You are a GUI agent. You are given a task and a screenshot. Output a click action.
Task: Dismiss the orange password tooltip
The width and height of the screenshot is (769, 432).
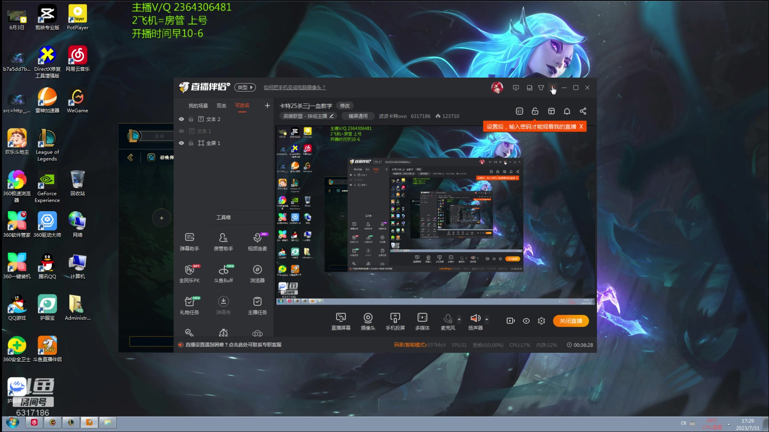pyautogui.click(x=581, y=126)
